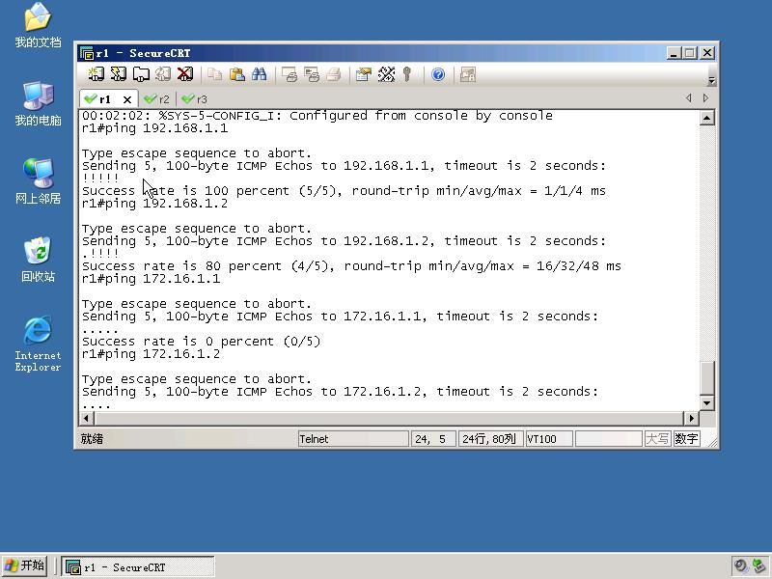The image size is (772, 579).
Task: Click the 数字 num lock indicator
Action: point(686,439)
